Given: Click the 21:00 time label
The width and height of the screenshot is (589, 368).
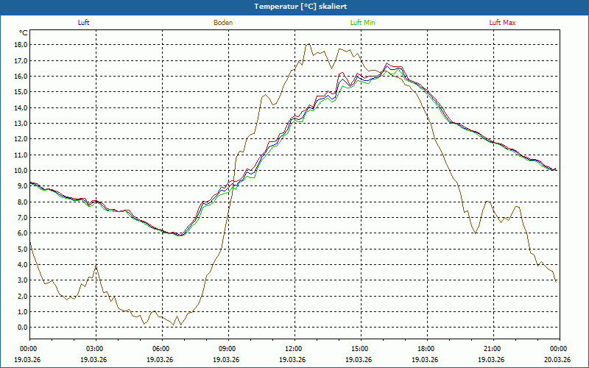Looking at the screenshot, I should [x=493, y=349].
